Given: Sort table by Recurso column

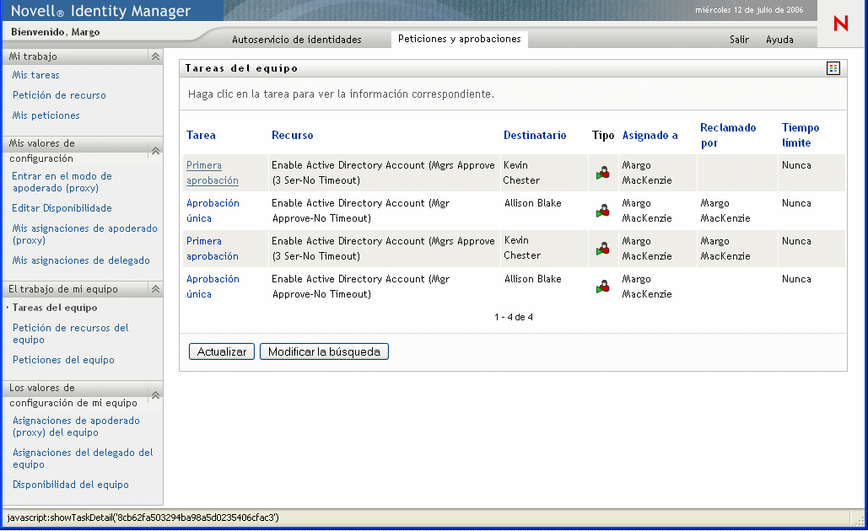Looking at the screenshot, I should pos(292,135).
